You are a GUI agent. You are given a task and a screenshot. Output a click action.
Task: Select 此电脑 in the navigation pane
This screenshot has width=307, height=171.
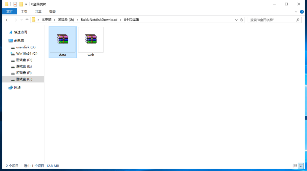tap(19, 41)
